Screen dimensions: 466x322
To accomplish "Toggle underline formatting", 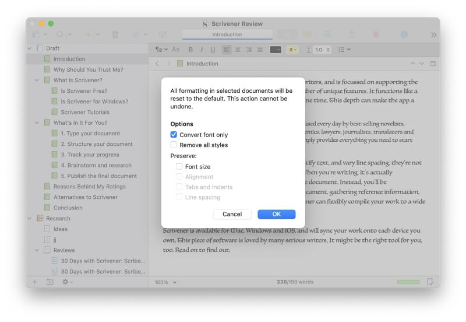I will [x=213, y=50].
